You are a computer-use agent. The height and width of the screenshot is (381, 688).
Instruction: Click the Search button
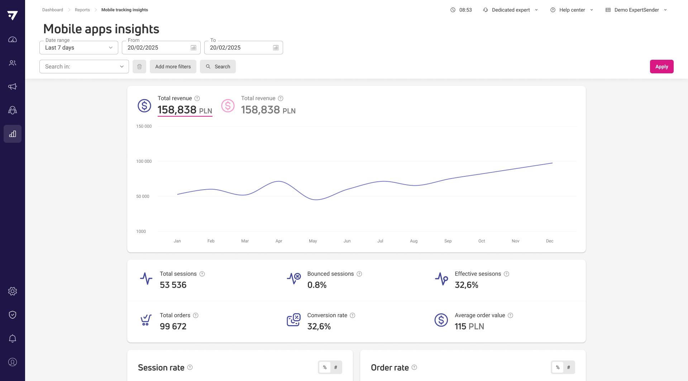pyautogui.click(x=218, y=67)
